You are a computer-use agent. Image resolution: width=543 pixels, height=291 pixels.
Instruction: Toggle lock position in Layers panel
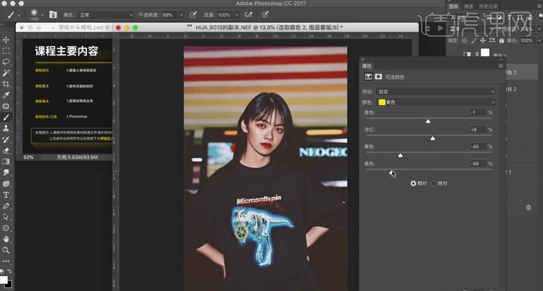pos(483,41)
